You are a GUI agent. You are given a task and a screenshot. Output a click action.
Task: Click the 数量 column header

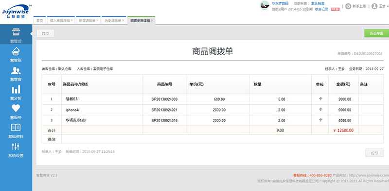(x=281, y=84)
